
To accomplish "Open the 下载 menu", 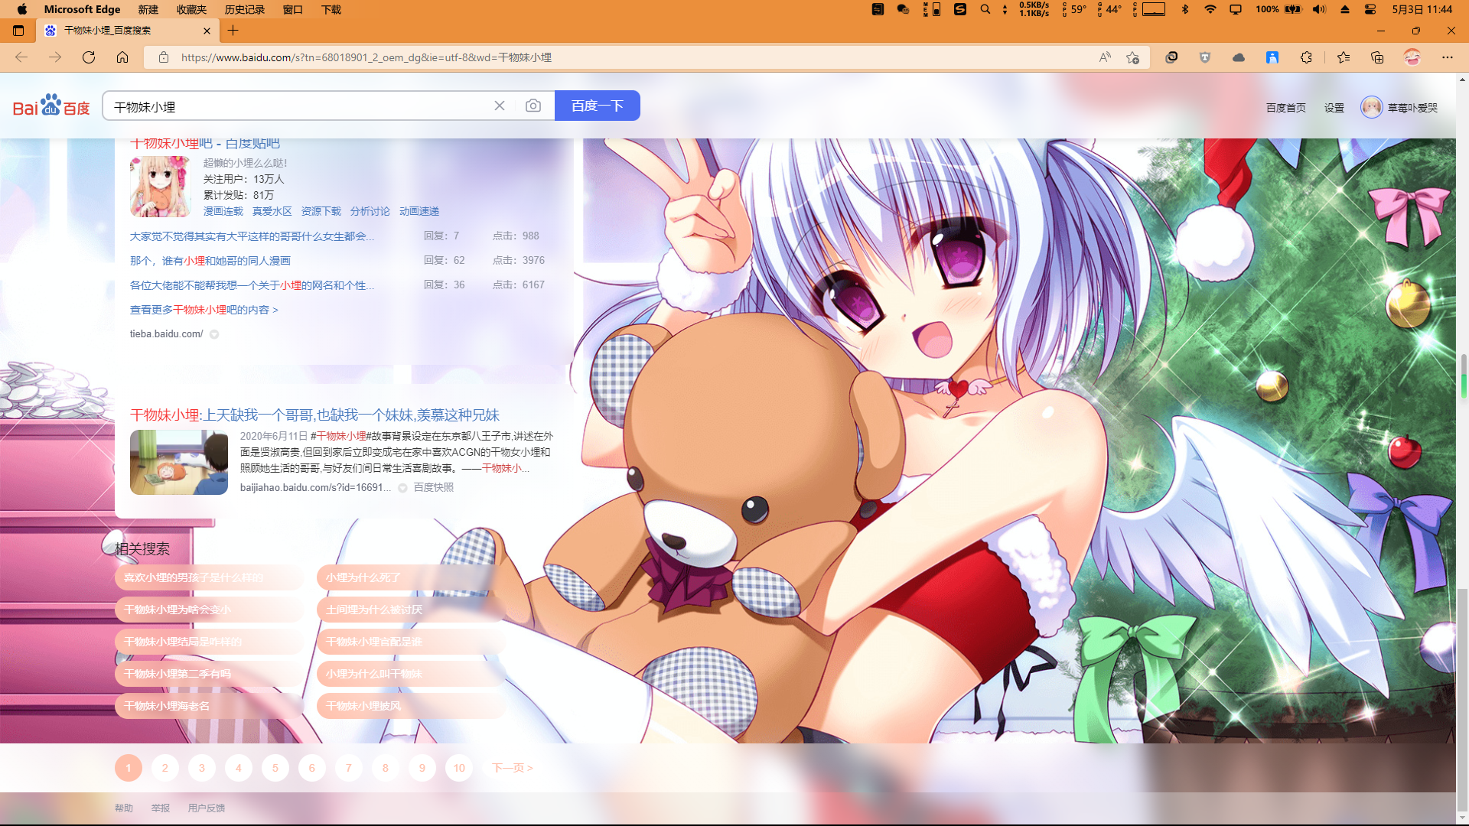I will point(331,9).
